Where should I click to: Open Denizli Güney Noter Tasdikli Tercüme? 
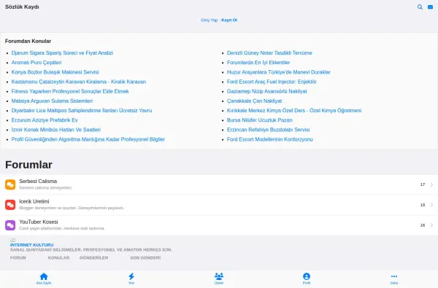[269, 52]
